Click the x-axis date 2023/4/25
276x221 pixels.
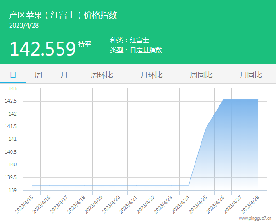point(198,204)
